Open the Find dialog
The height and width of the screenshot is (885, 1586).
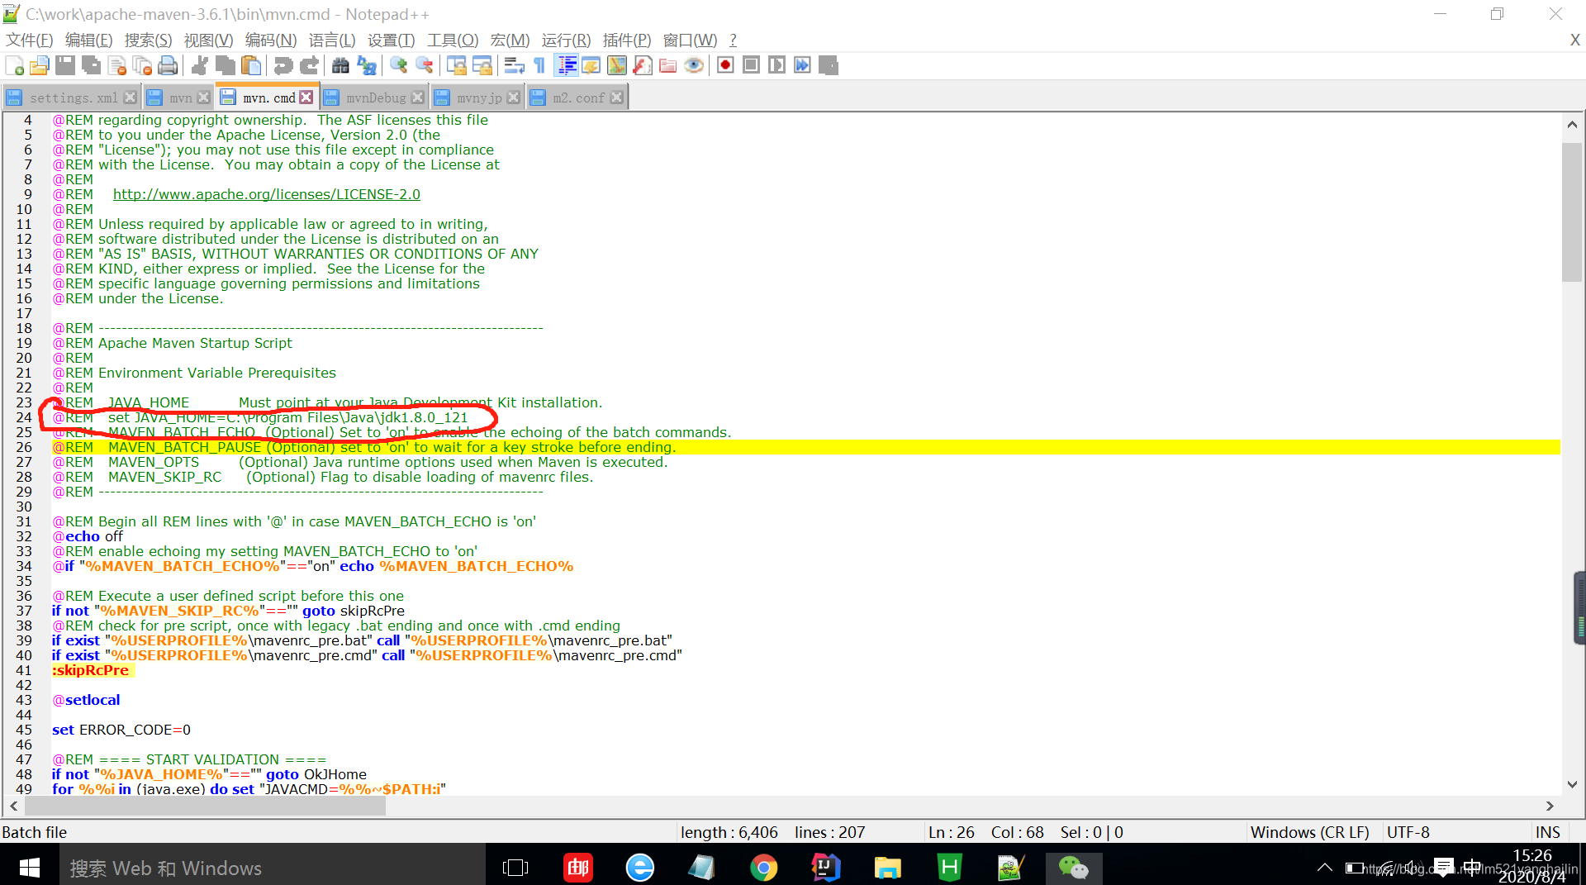click(340, 64)
